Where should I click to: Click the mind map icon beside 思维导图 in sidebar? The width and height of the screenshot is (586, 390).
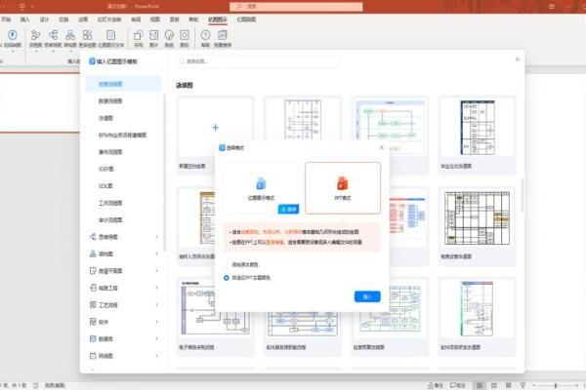click(x=93, y=237)
